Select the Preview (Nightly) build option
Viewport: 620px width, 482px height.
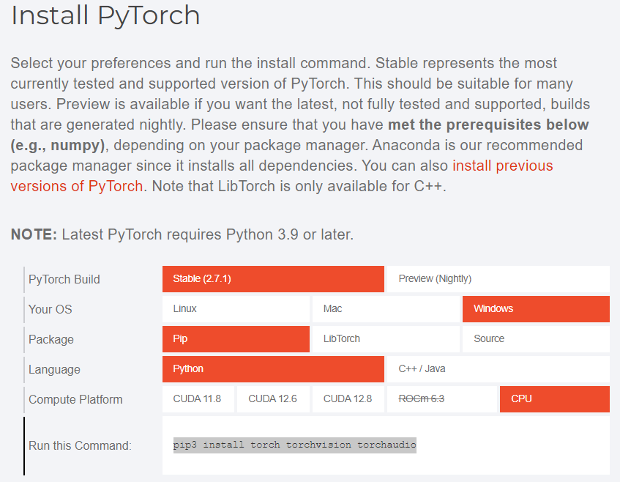point(498,279)
